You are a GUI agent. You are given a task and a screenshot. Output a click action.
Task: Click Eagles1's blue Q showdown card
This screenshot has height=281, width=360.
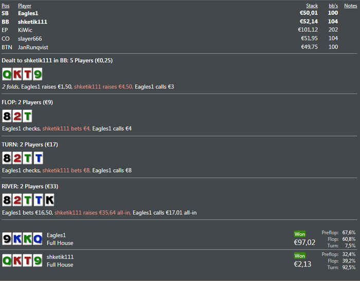coord(38,239)
